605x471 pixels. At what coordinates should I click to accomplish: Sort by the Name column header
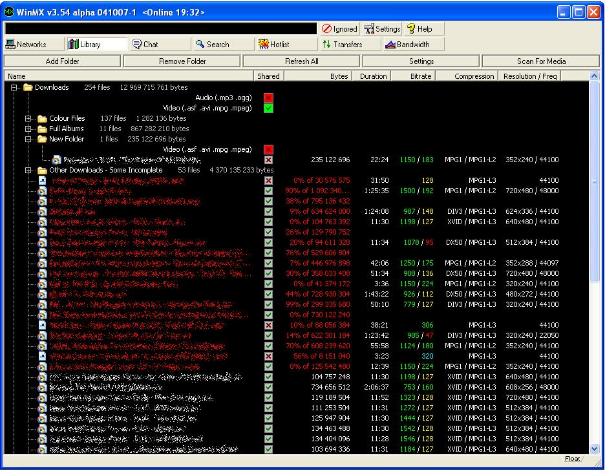coord(129,76)
